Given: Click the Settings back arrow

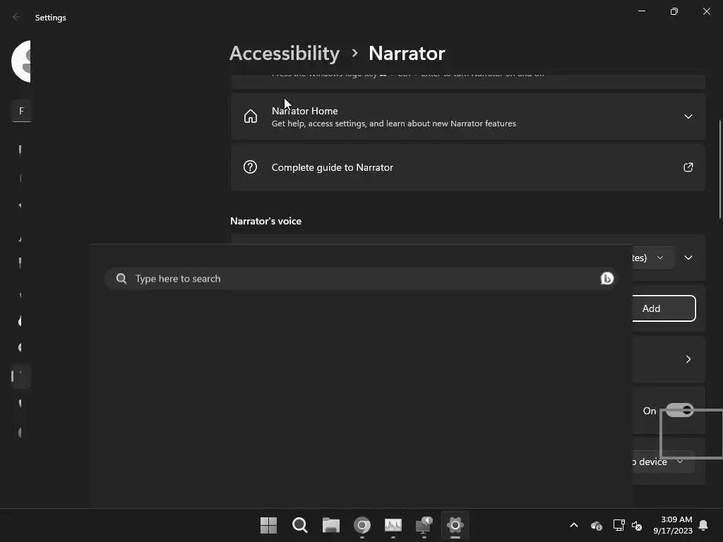Looking at the screenshot, I should [17, 17].
